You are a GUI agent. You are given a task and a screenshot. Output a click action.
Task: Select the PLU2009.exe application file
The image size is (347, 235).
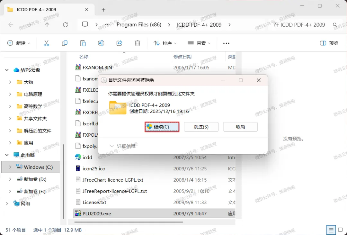pos(155,213)
